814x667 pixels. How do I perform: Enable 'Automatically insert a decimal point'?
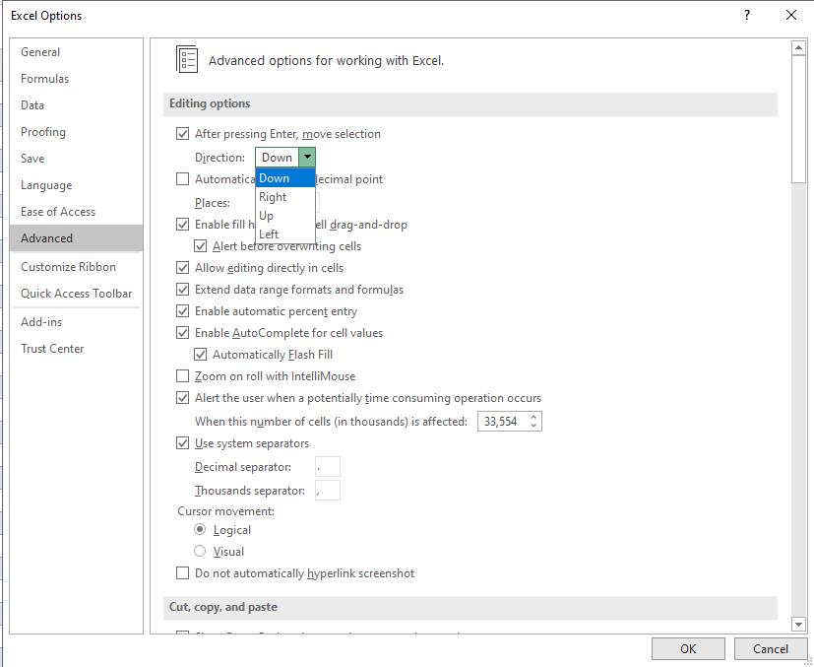182,178
